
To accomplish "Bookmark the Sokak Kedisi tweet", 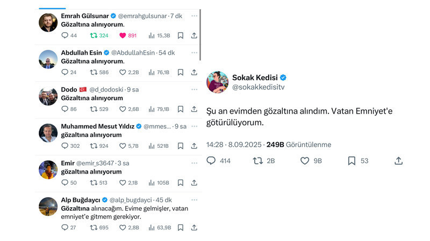I will point(352,161).
